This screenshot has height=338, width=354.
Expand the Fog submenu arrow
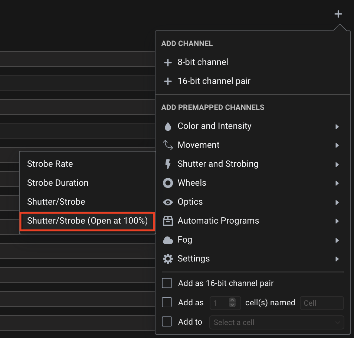click(337, 240)
